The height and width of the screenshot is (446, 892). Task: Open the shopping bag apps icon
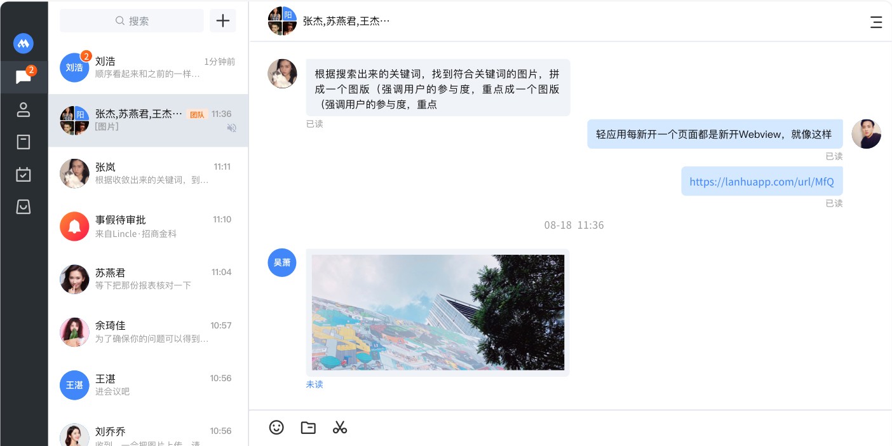tap(24, 206)
